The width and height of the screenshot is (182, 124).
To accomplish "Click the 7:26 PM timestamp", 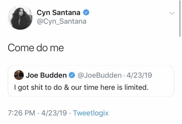I will coord(21,113).
